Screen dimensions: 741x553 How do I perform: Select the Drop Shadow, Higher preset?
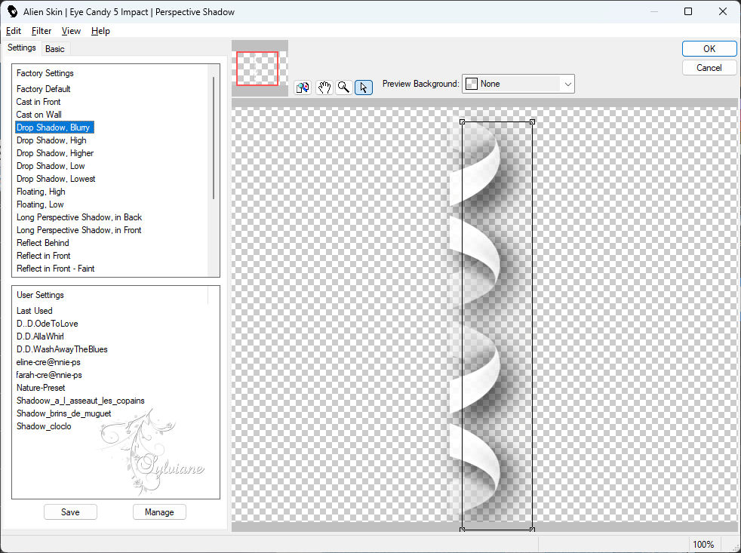pyautogui.click(x=55, y=152)
